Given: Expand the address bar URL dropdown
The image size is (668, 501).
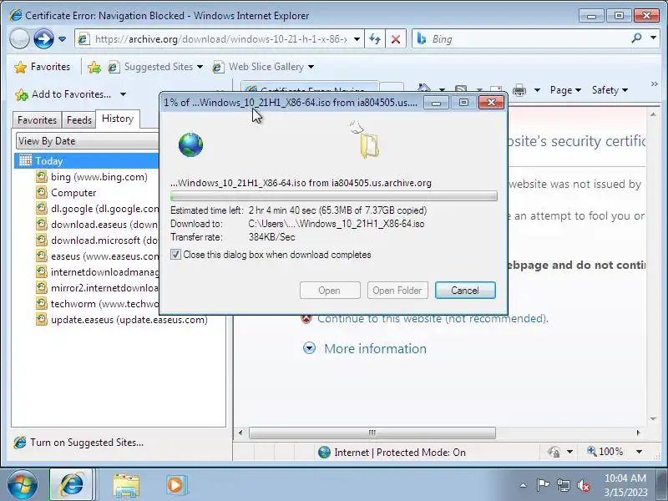Looking at the screenshot, I should (x=357, y=39).
